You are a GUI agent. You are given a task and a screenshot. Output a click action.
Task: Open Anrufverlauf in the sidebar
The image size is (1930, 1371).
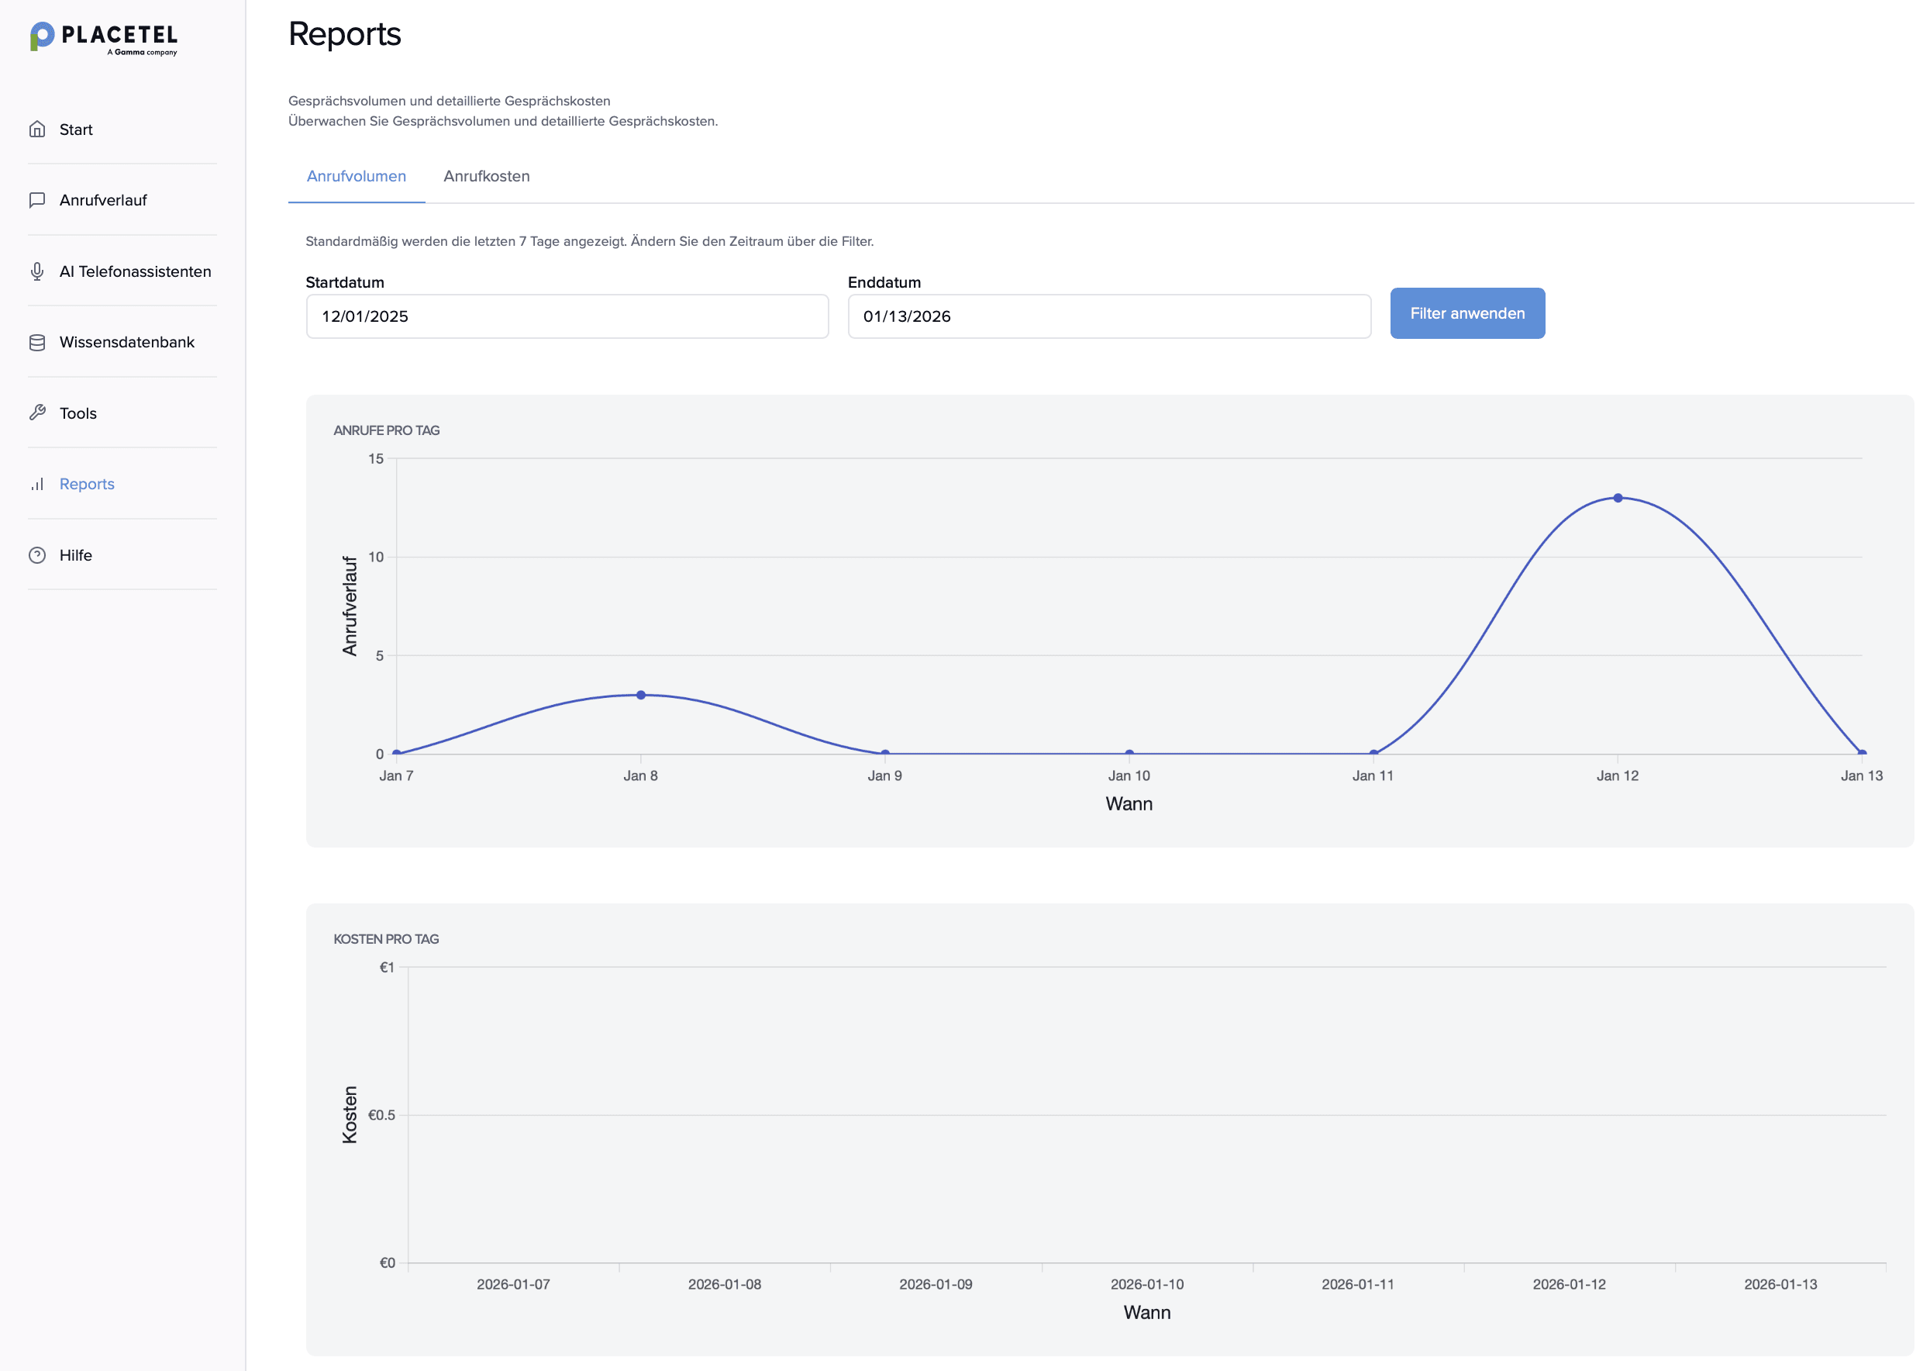click(x=103, y=200)
